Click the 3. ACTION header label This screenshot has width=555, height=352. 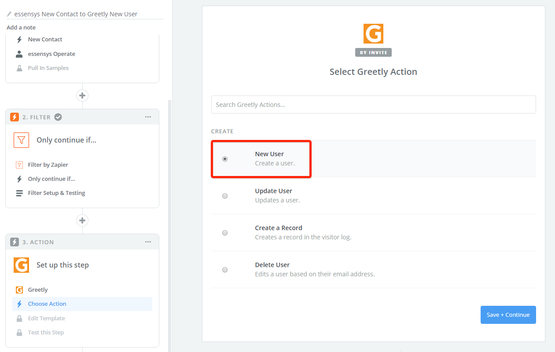point(38,242)
